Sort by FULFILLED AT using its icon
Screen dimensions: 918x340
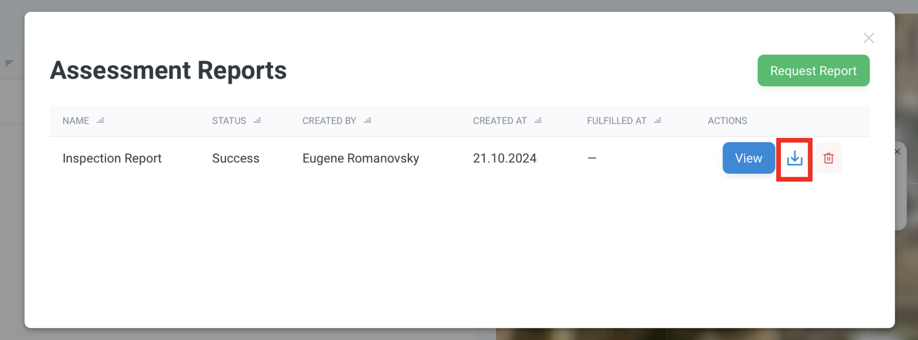(658, 121)
